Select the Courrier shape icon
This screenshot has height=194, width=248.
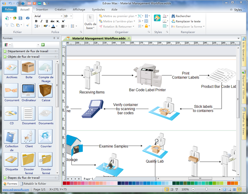coord(46,136)
